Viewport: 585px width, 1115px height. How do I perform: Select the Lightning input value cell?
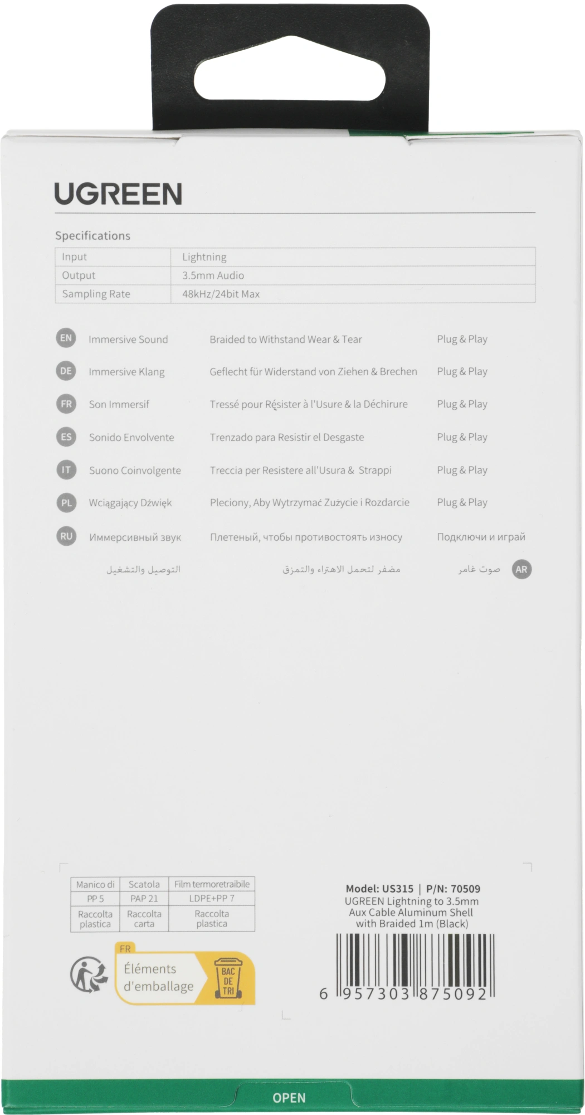pyautogui.click(x=204, y=257)
